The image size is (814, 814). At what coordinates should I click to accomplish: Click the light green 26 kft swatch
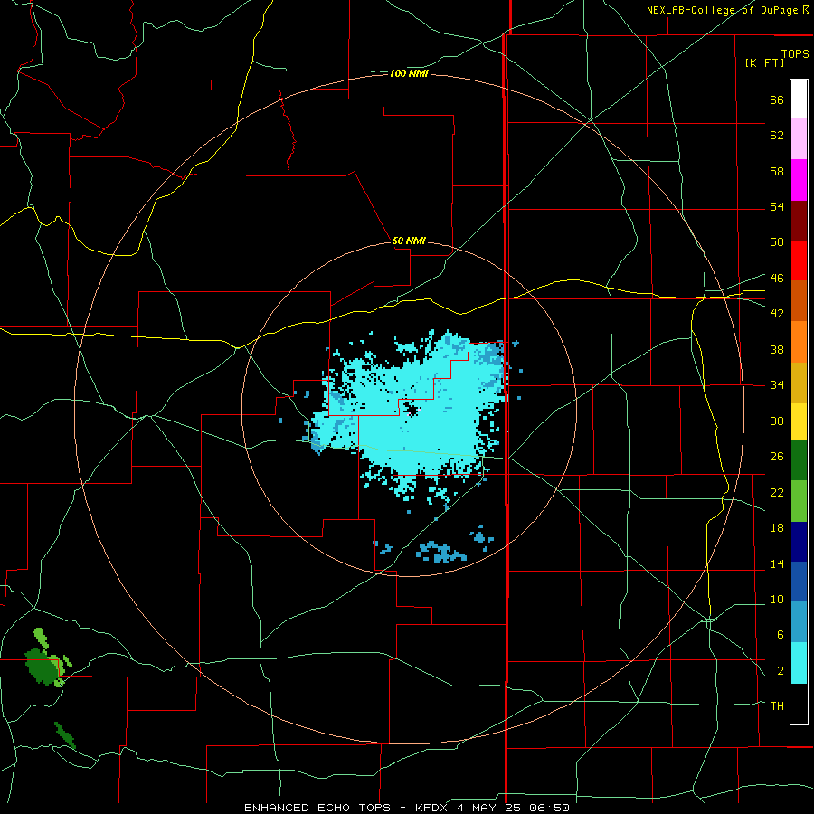pyautogui.click(x=799, y=500)
